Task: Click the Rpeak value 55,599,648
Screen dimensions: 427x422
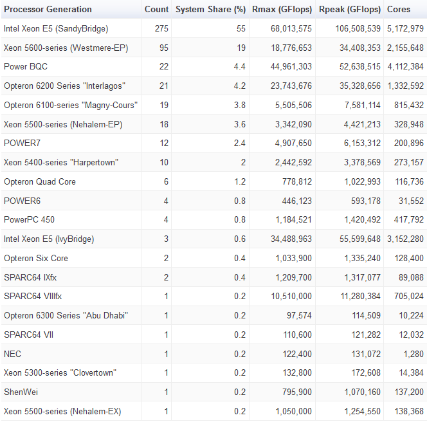Action: pyautogui.click(x=359, y=239)
